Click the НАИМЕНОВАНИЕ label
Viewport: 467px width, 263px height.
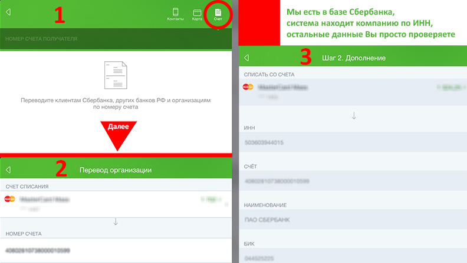[265, 205]
